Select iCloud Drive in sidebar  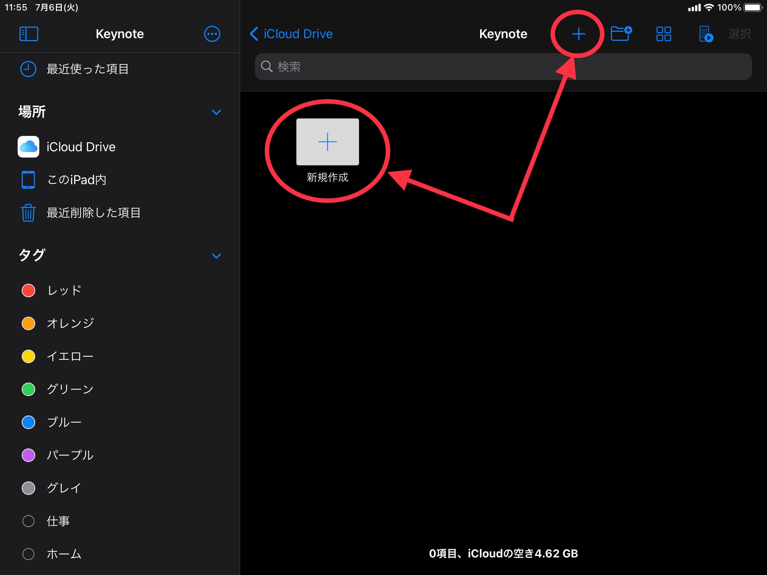coord(120,147)
